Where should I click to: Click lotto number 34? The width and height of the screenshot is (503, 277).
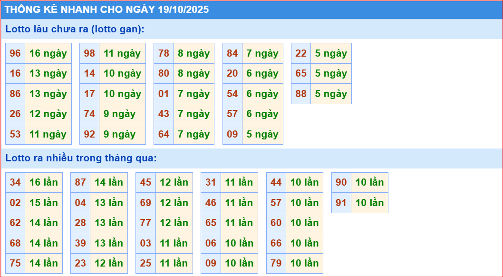(x=15, y=182)
